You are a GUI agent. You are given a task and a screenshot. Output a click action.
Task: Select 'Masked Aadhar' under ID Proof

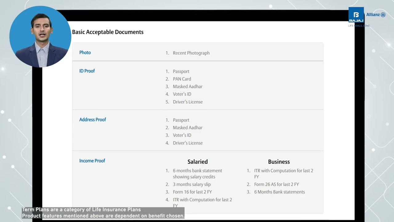188,87
